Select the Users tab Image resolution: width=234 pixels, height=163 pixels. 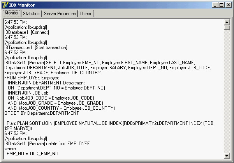85,13
